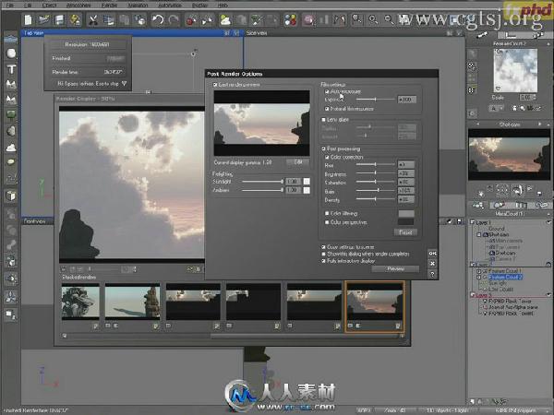This screenshot has width=554, height=415.
Task: Click the Reset button in post processing
Action: 405,232
